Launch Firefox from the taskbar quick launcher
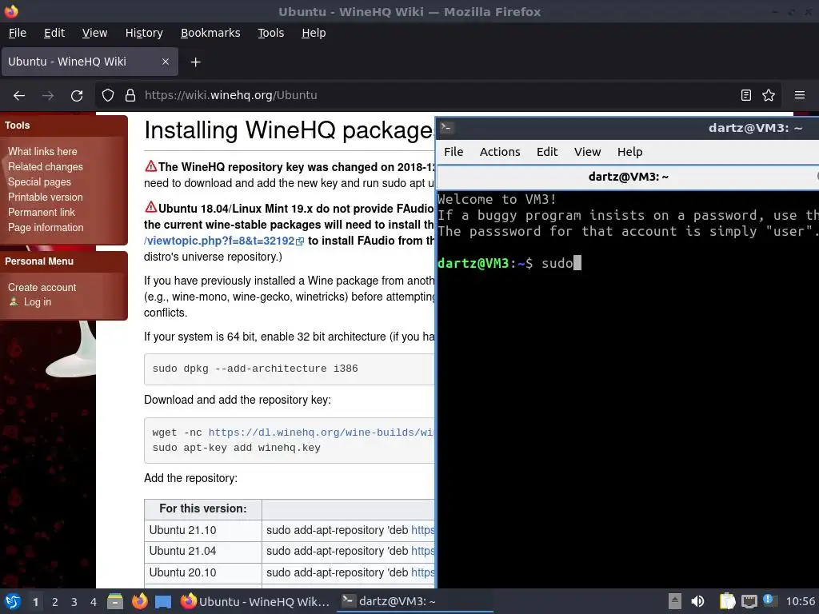This screenshot has width=819, height=614. click(x=139, y=602)
